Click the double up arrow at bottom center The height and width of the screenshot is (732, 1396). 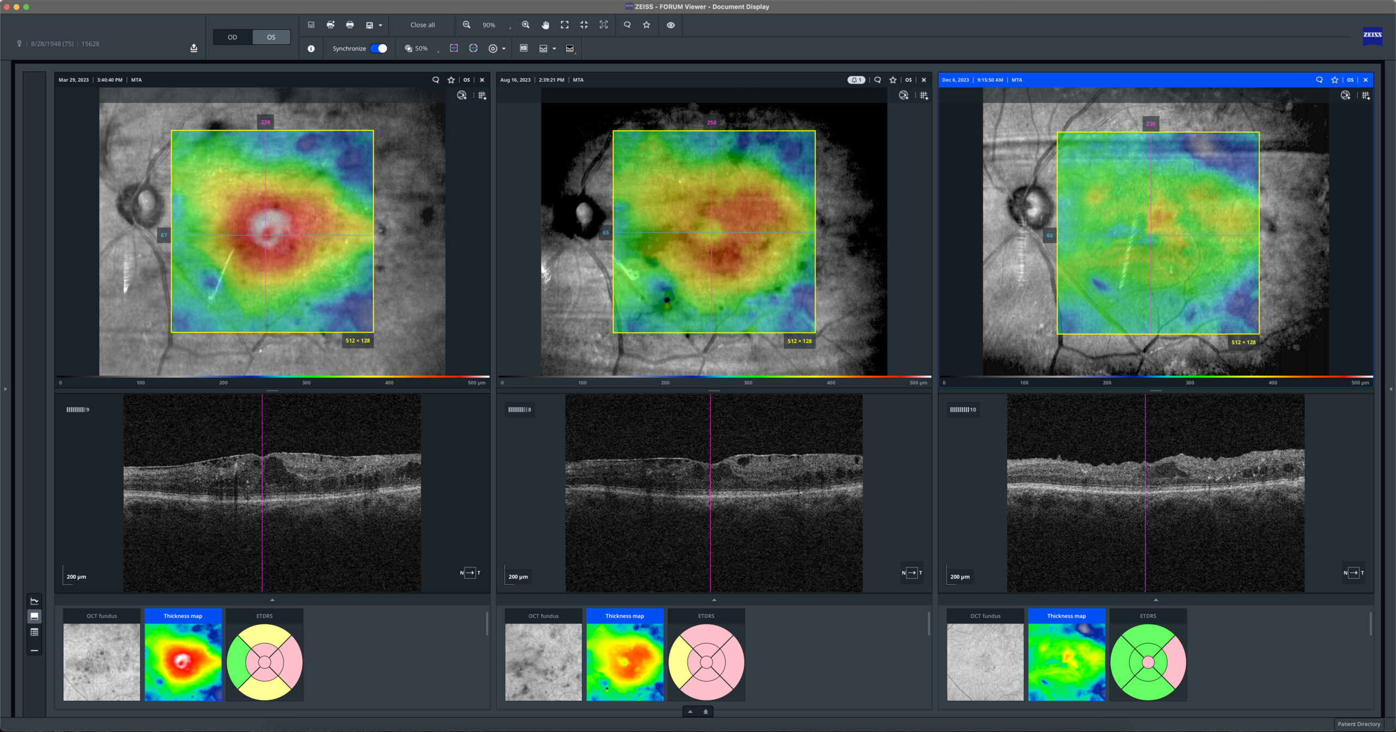[x=706, y=712]
